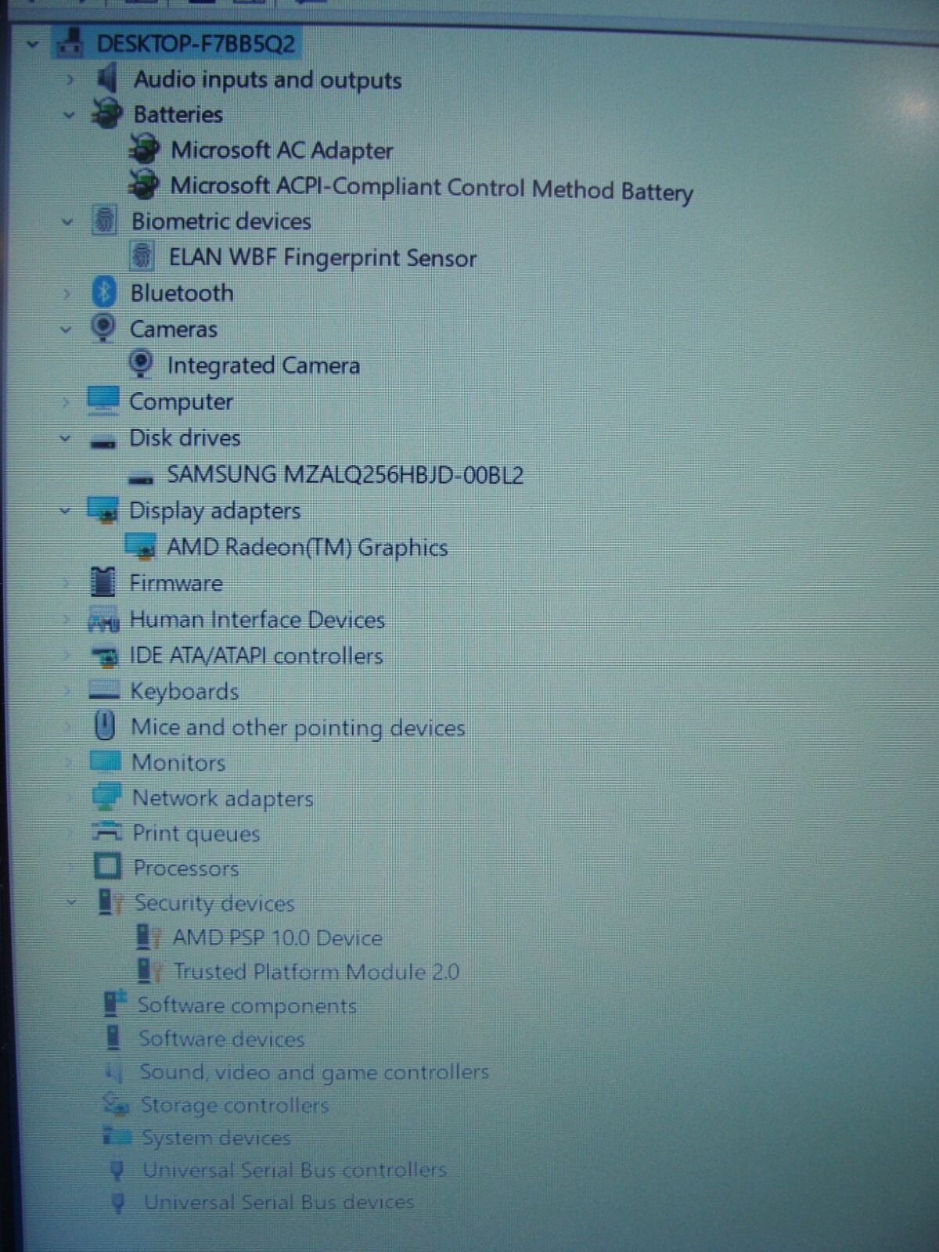Select the Monitors category label
The image size is (939, 1252).
click(178, 762)
